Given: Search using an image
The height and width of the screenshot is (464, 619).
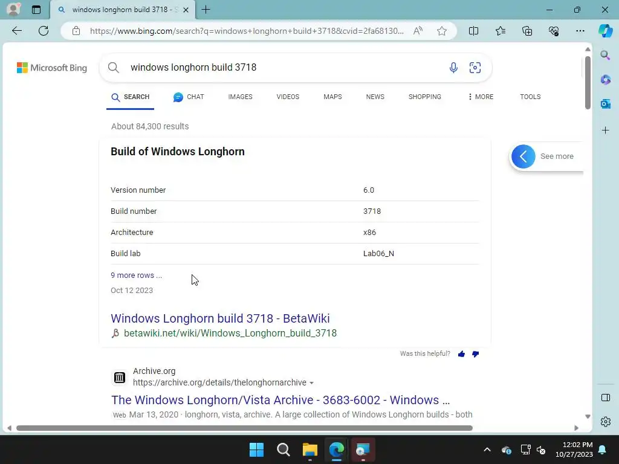Looking at the screenshot, I should click(475, 68).
